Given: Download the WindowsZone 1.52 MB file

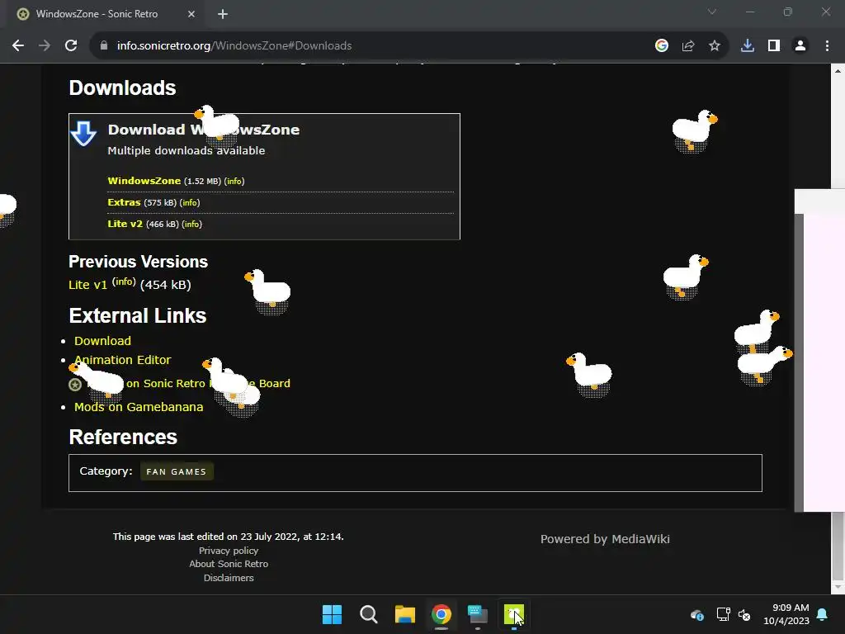Looking at the screenshot, I should tap(144, 181).
